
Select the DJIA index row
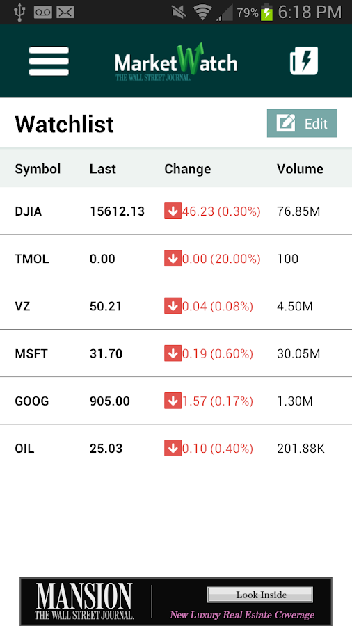click(x=176, y=211)
